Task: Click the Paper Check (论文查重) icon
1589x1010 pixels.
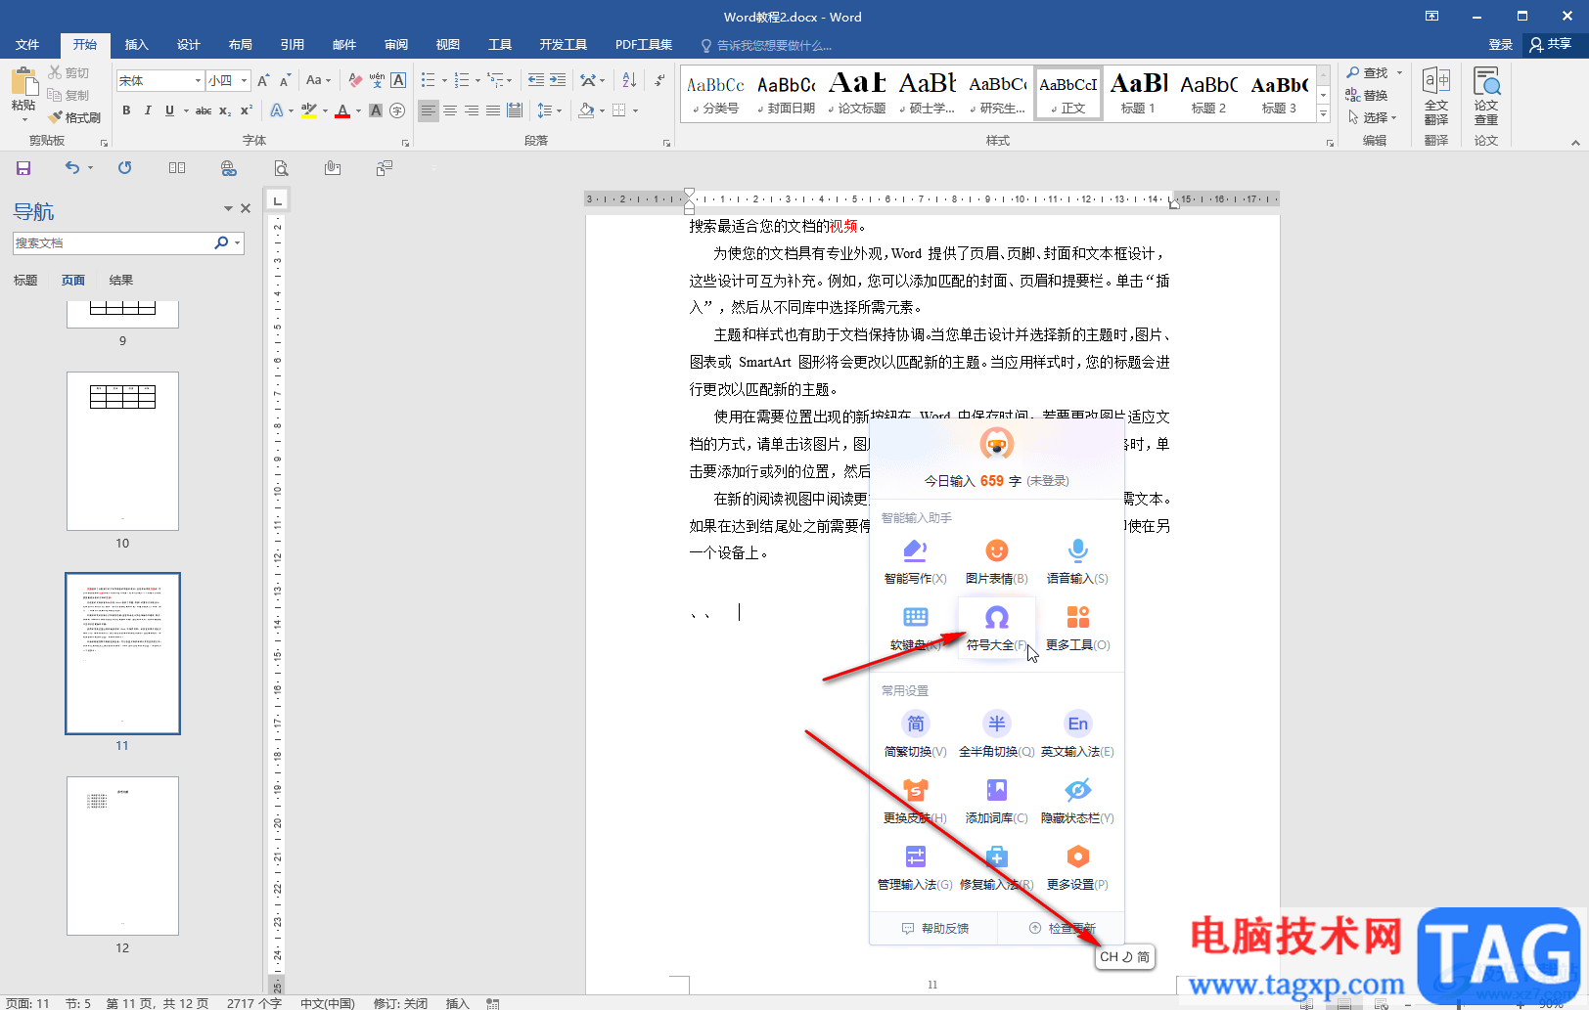Action: pyautogui.click(x=1486, y=96)
